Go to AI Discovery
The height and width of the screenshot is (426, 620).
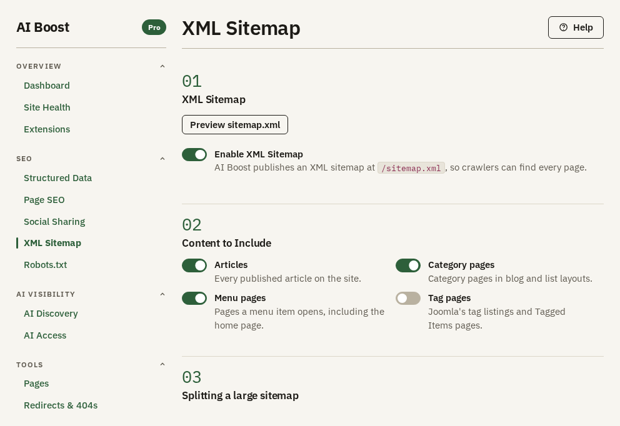pos(51,314)
